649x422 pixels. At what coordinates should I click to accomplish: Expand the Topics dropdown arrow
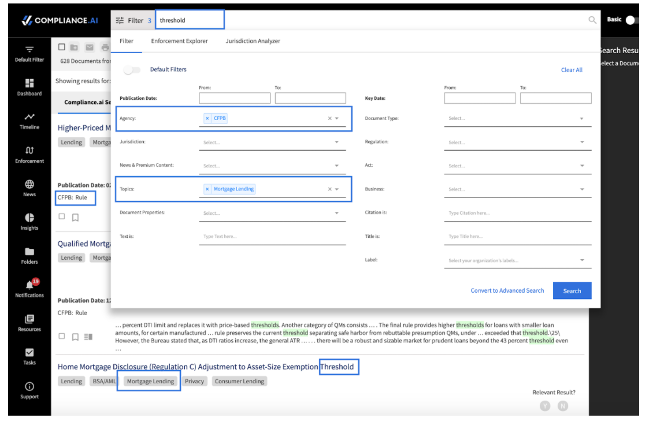[x=337, y=189]
